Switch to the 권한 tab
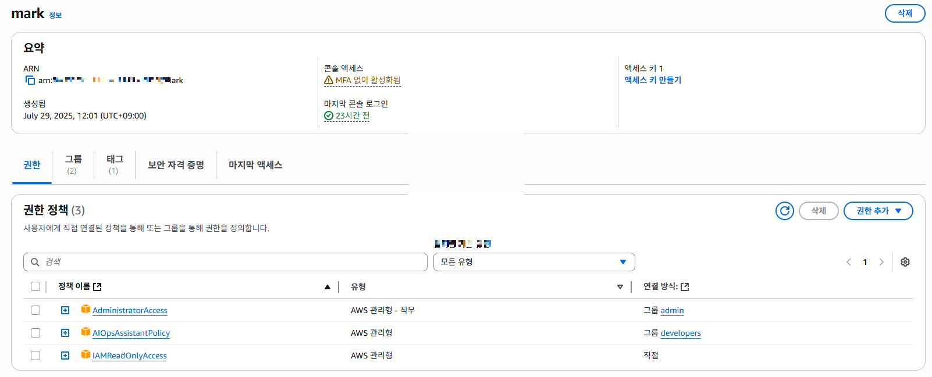Viewport: 932px width, 377px height. point(32,165)
